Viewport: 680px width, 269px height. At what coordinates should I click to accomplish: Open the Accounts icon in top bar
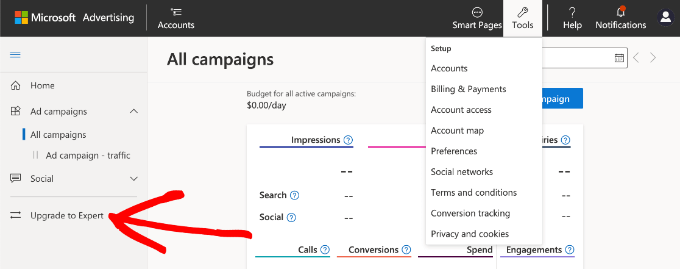pos(176,12)
